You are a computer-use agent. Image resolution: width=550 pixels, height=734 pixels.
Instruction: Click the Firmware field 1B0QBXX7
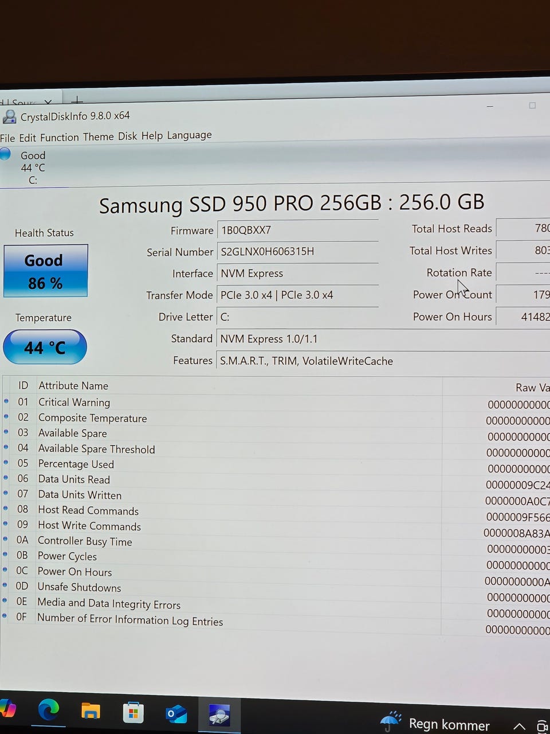point(297,230)
